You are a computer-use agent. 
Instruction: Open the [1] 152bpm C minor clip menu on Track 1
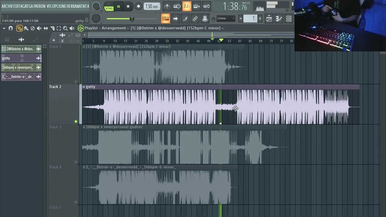tap(84, 46)
